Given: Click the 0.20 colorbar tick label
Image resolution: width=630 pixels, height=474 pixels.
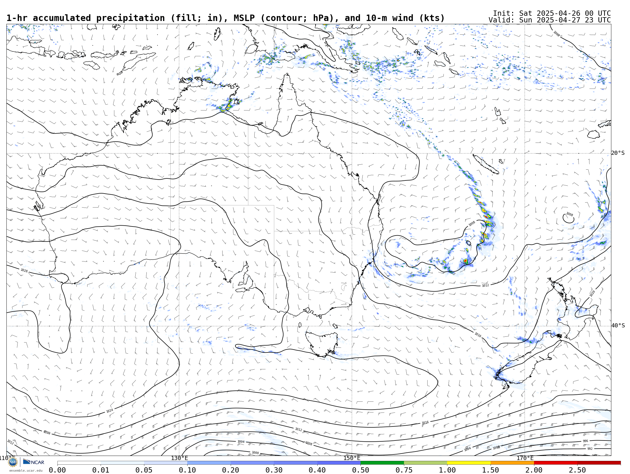Looking at the screenshot, I should (231, 470).
